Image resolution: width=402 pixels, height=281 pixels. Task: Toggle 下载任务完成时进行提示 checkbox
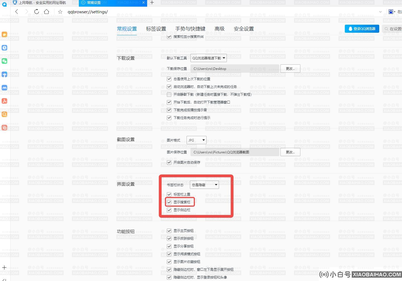169,118
